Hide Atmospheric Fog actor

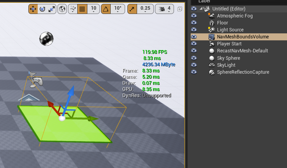click(194, 16)
